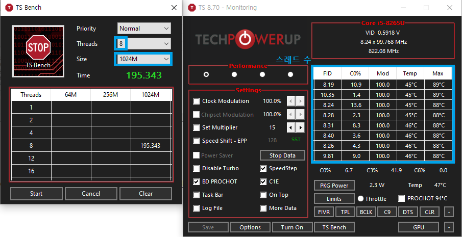462x237 pixels.
Task: Click the 256M column header
Action: 110,95
